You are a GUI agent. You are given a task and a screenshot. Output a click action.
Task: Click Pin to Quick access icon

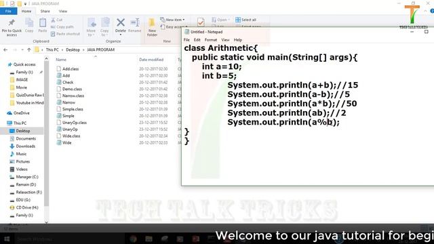click(12, 22)
